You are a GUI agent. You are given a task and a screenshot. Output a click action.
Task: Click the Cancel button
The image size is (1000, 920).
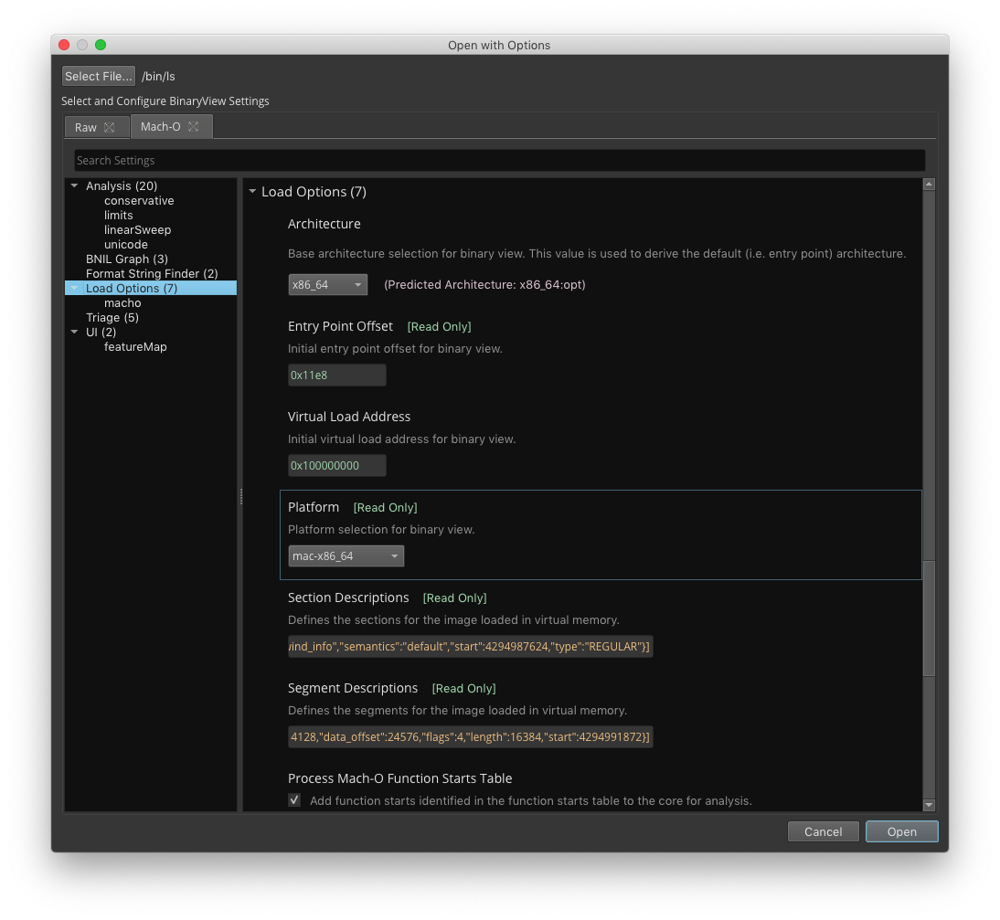823,831
